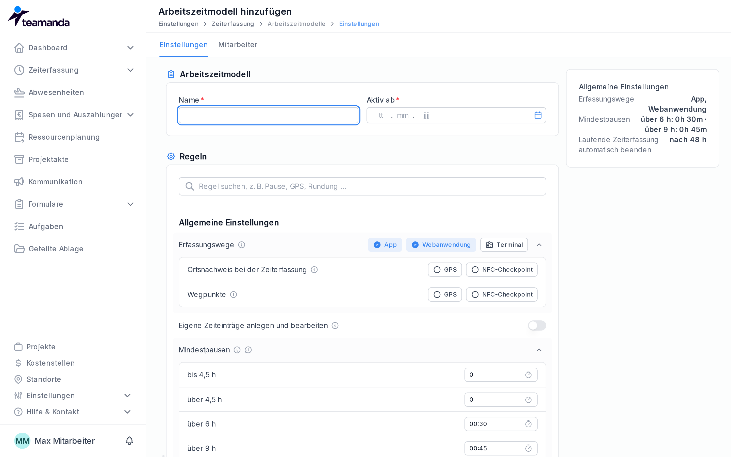The height and width of the screenshot is (457, 731).
Task: Select NFC-Checkpoint for Wegpunkte
Action: click(x=502, y=295)
